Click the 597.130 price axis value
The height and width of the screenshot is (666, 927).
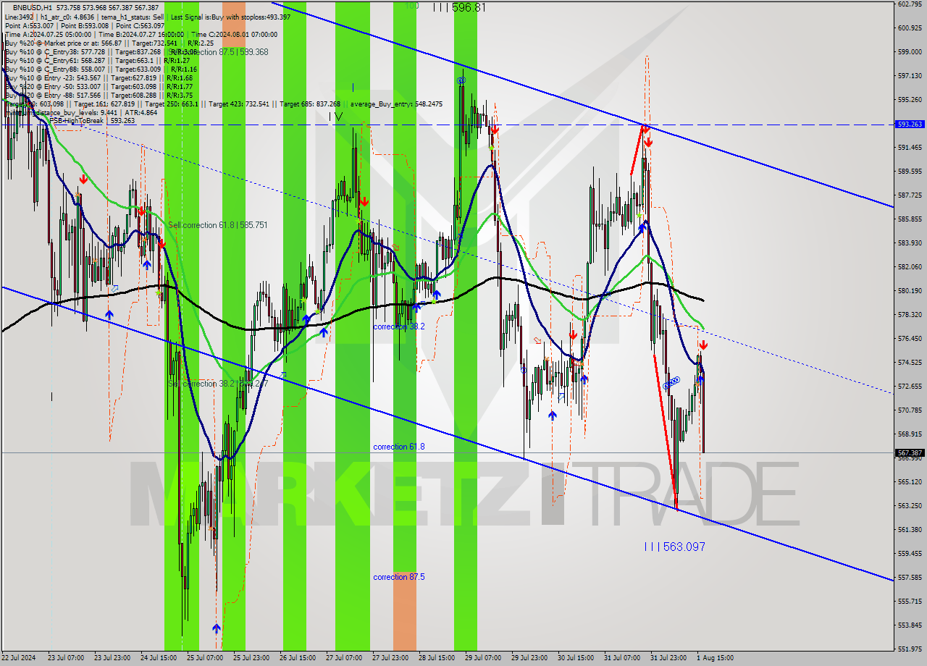pyautogui.click(x=910, y=75)
